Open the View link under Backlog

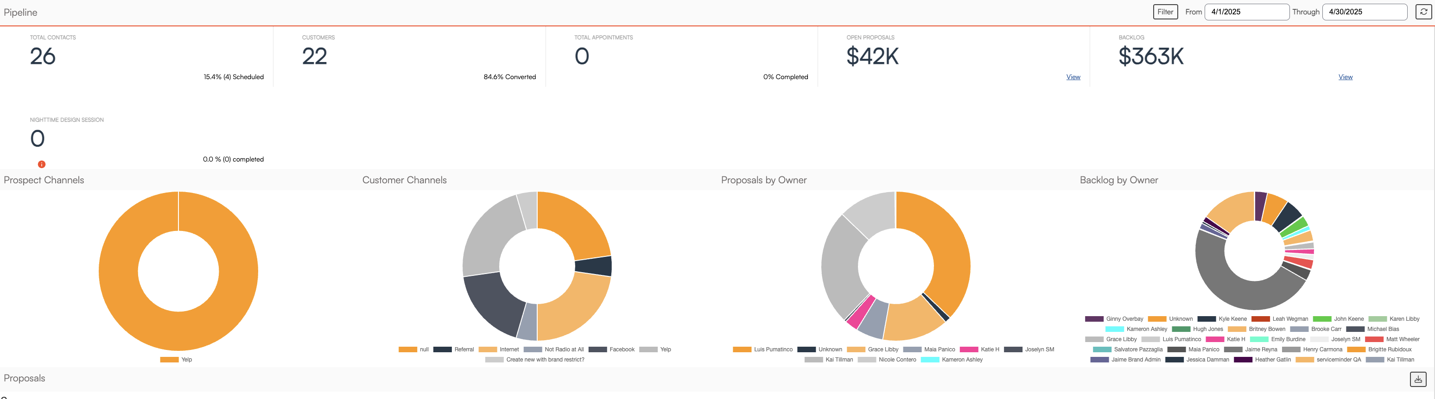[x=1345, y=77]
